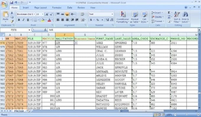Screen dimensions: 201x117
Task: Click the Paste clipboard icon
Action: click(6, 14)
